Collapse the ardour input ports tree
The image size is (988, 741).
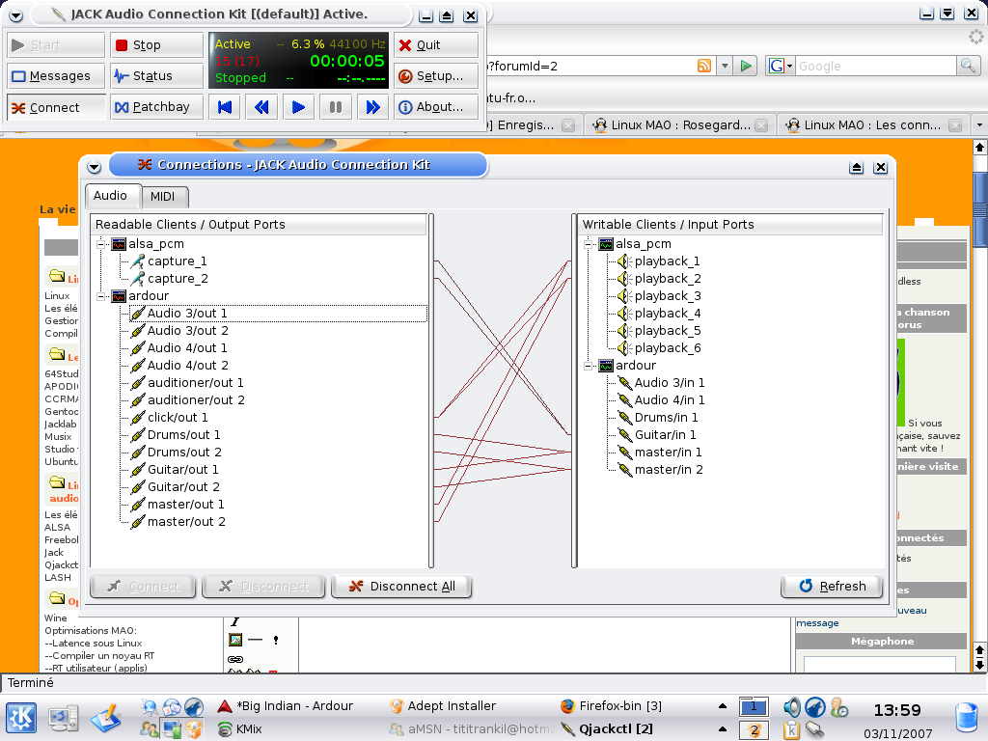click(589, 366)
